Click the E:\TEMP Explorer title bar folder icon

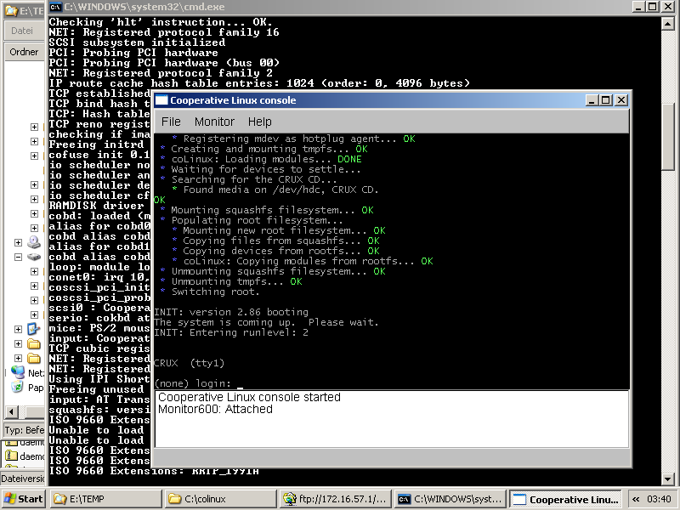coord(11,11)
